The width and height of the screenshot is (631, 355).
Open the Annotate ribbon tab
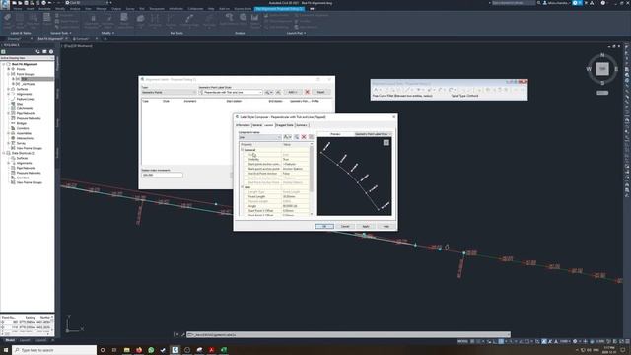pos(44,9)
